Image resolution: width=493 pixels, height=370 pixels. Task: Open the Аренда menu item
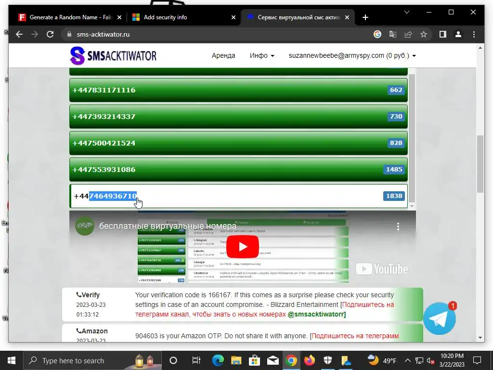tap(223, 55)
